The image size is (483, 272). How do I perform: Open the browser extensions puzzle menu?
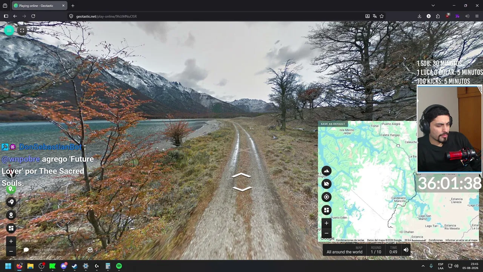pos(438,16)
